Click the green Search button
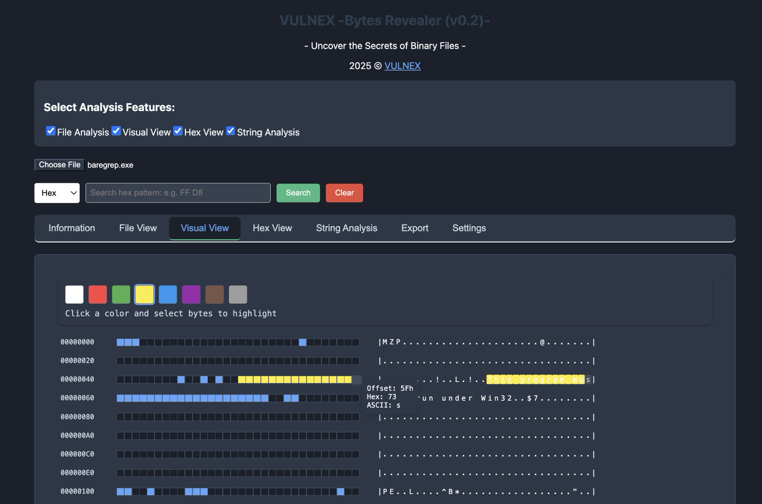The width and height of the screenshot is (762, 504). point(298,193)
